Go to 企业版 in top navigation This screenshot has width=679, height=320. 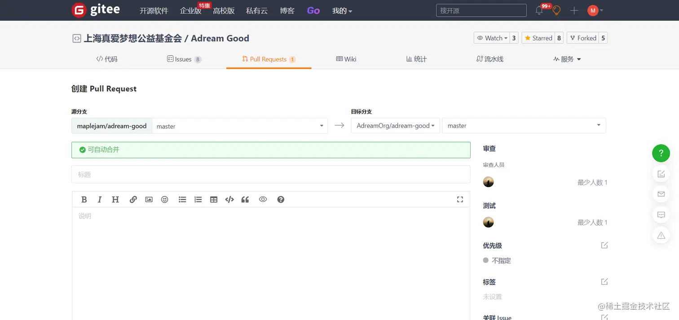pos(190,11)
